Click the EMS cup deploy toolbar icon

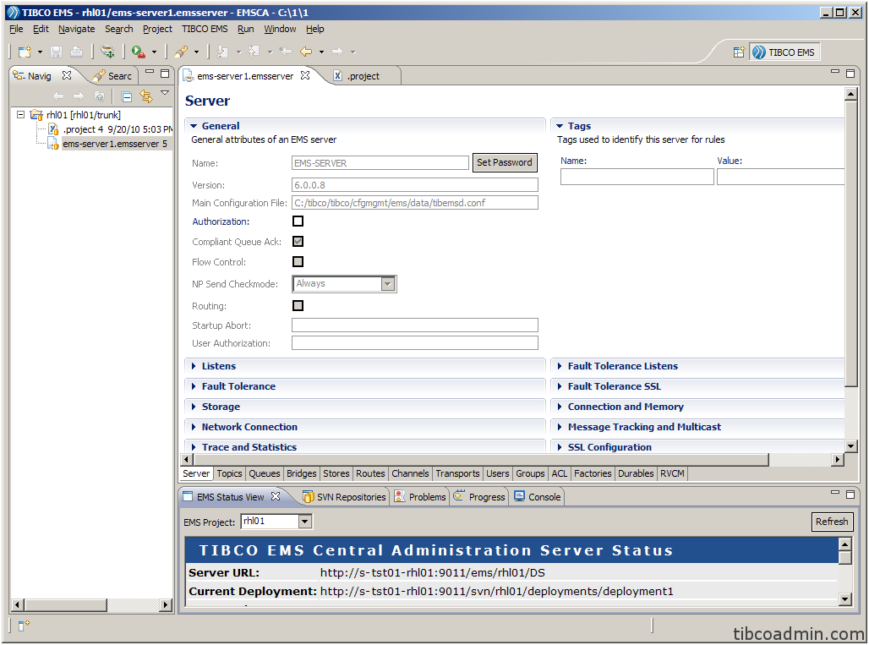[x=107, y=52]
